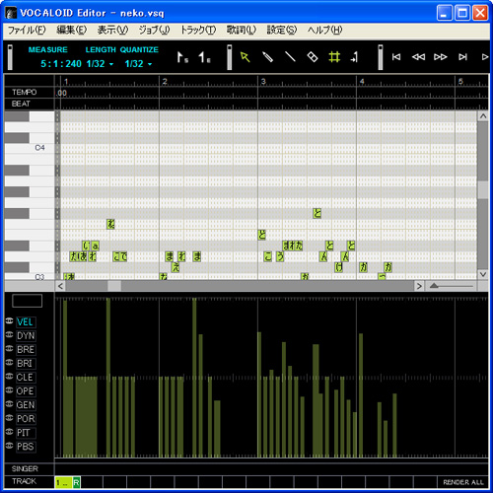Select the line tool

pyautogui.click(x=290, y=57)
